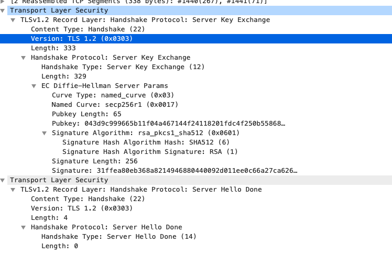Click the Pubkey Length: 65 row
The width and height of the screenshot is (392, 266).
point(86,114)
